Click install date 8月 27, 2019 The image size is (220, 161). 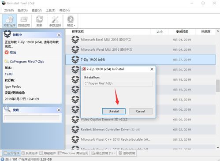pyautogui.click(x=182, y=60)
